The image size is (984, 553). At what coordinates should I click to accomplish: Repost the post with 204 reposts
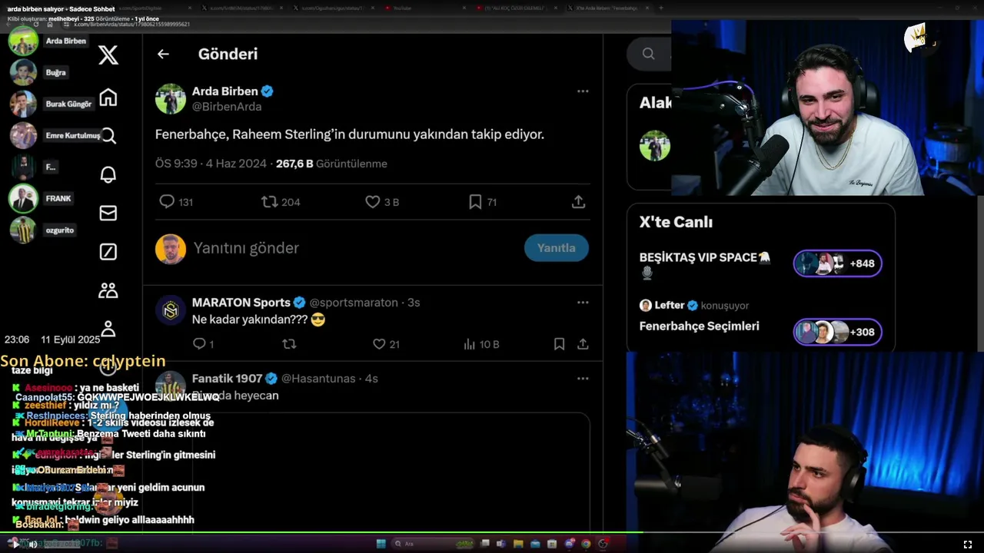point(281,202)
